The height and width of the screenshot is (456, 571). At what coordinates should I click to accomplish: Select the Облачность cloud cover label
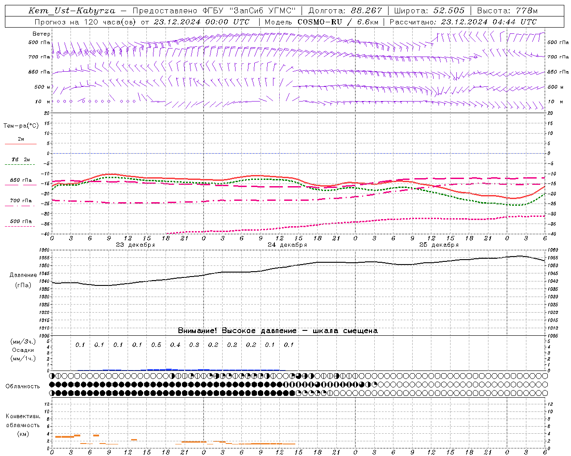[23, 387]
